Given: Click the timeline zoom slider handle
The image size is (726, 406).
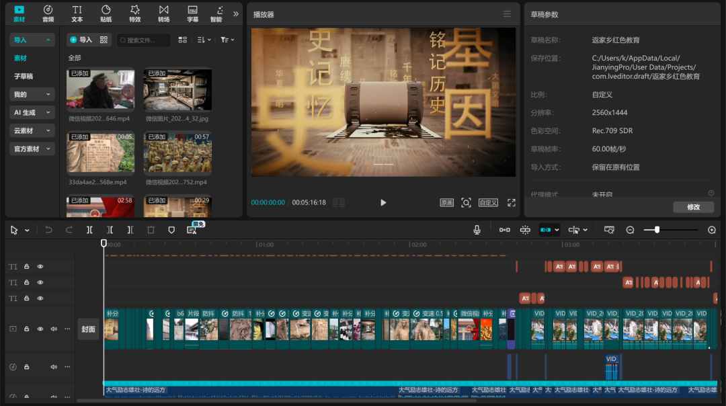Looking at the screenshot, I should [657, 230].
